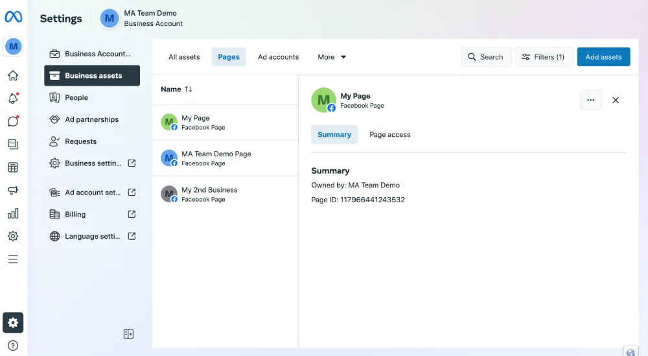Image resolution: width=648 pixels, height=356 pixels.
Task: Open the Notifications bell icon
Action: [x=13, y=99]
